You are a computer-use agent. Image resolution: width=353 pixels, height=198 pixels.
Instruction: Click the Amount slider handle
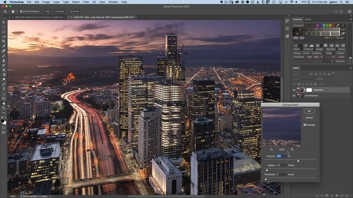tap(298, 161)
